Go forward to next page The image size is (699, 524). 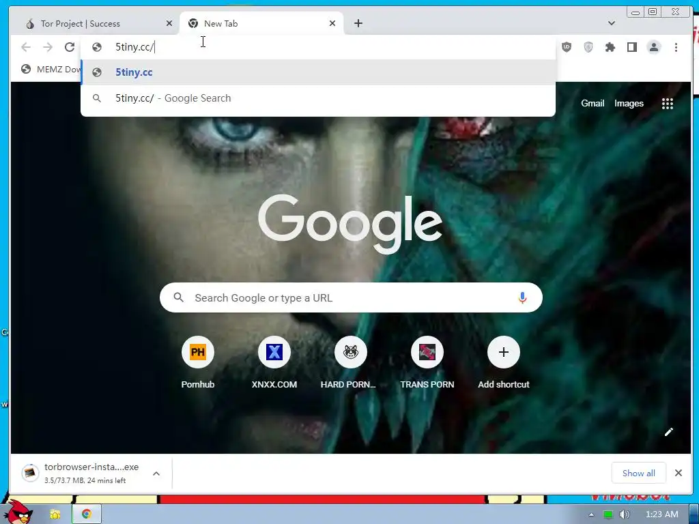[48, 47]
